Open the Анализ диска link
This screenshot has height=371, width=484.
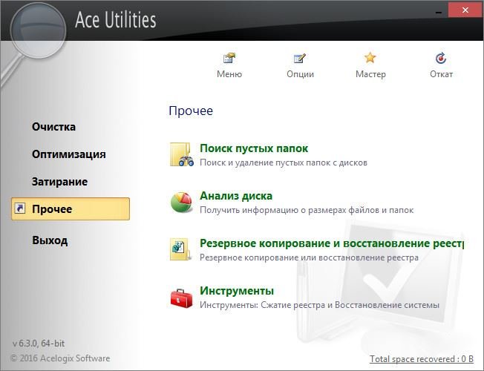(236, 196)
